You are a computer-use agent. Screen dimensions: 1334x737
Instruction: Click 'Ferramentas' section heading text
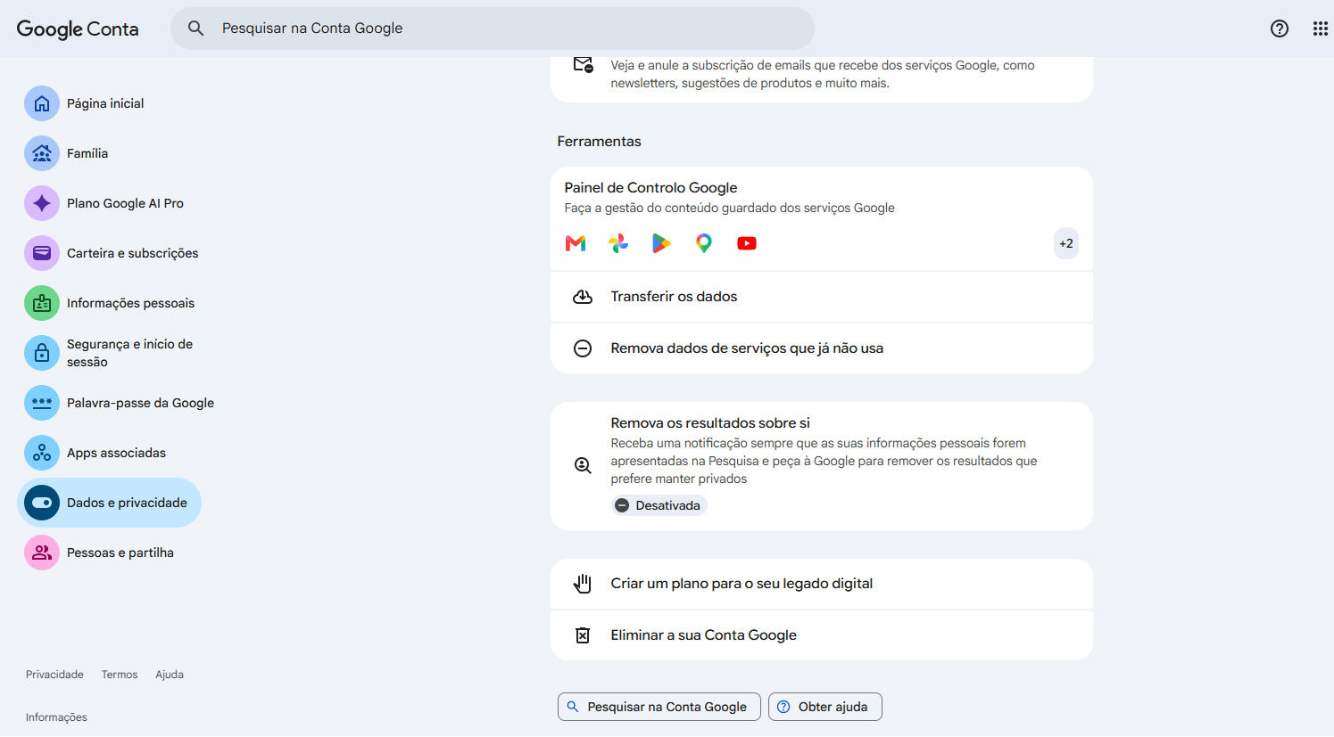coord(599,142)
